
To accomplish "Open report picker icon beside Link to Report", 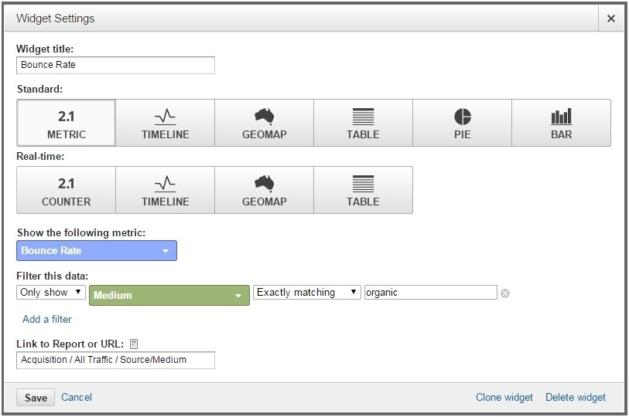I will point(134,344).
